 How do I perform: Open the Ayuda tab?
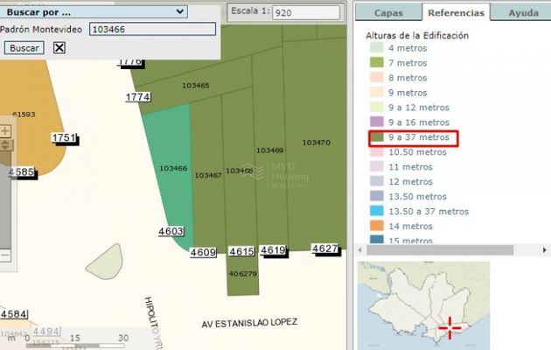523,13
